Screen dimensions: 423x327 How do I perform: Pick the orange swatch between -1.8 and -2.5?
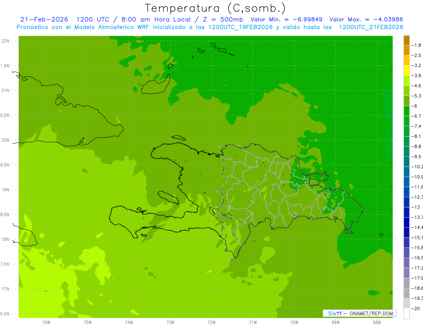point(407,50)
